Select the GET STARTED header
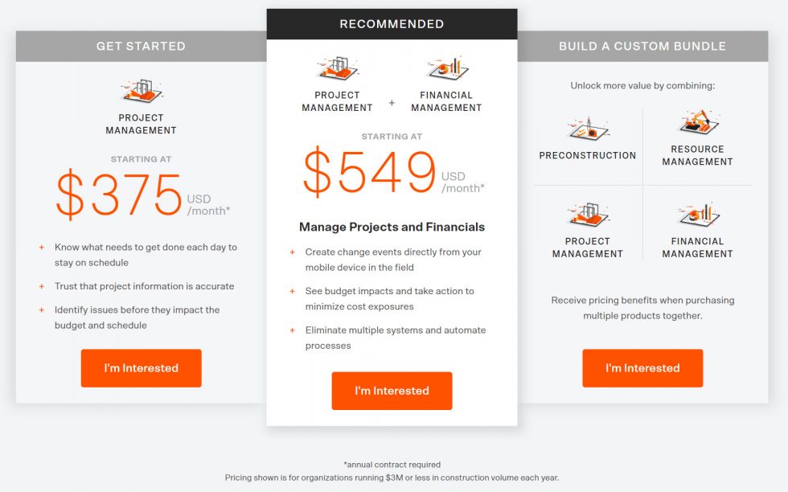The image size is (788, 492). pyautogui.click(x=141, y=46)
